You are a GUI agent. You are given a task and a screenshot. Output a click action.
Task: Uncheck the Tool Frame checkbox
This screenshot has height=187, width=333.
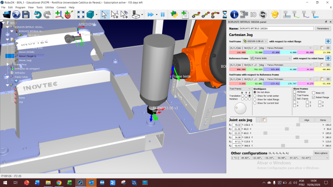(x=295, y=95)
